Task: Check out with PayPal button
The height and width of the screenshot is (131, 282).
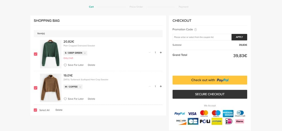Action: (x=210, y=80)
